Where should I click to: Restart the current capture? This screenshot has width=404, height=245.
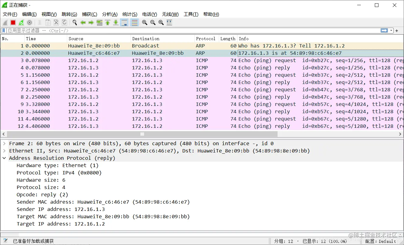[x=21, y=23]
